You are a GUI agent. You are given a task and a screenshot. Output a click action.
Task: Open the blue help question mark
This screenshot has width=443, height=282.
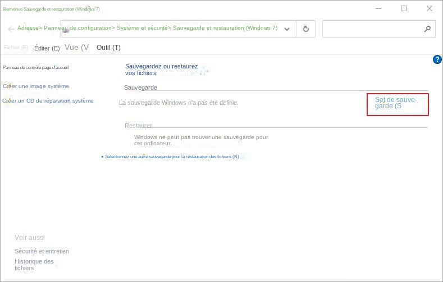point(437,59)
